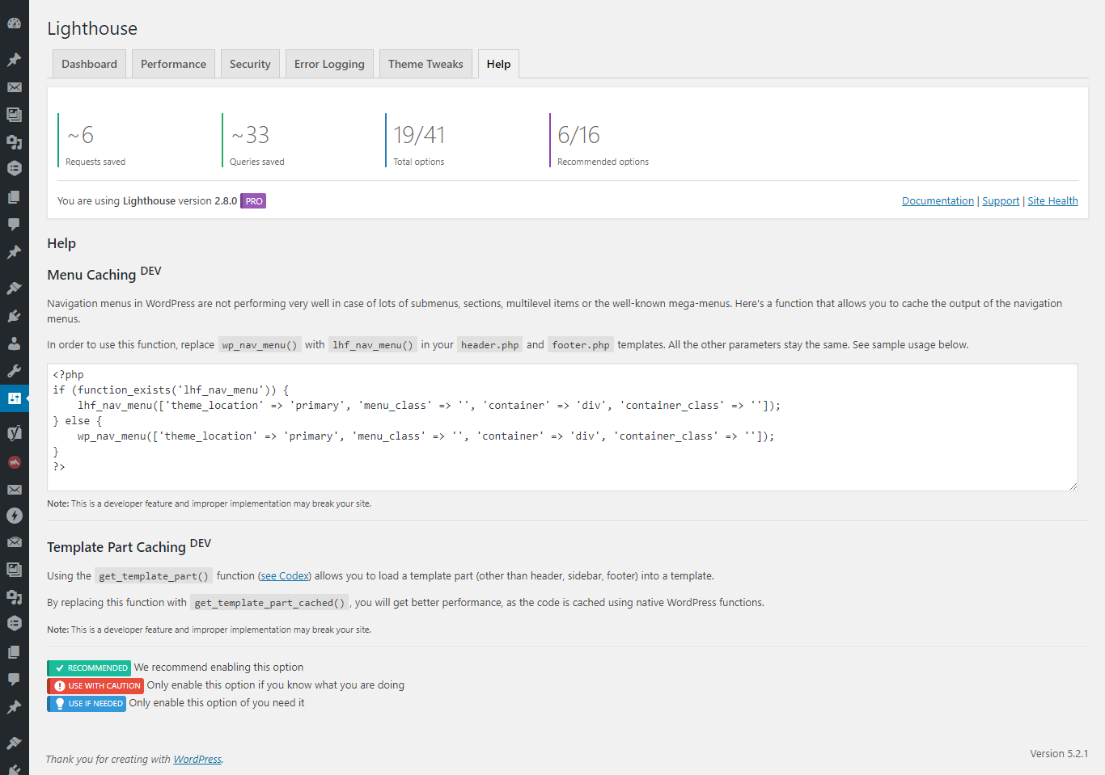1105x775 pixels.
Task: Open the Dashboard gauge icon in sidebar
Action: [14, 23]
